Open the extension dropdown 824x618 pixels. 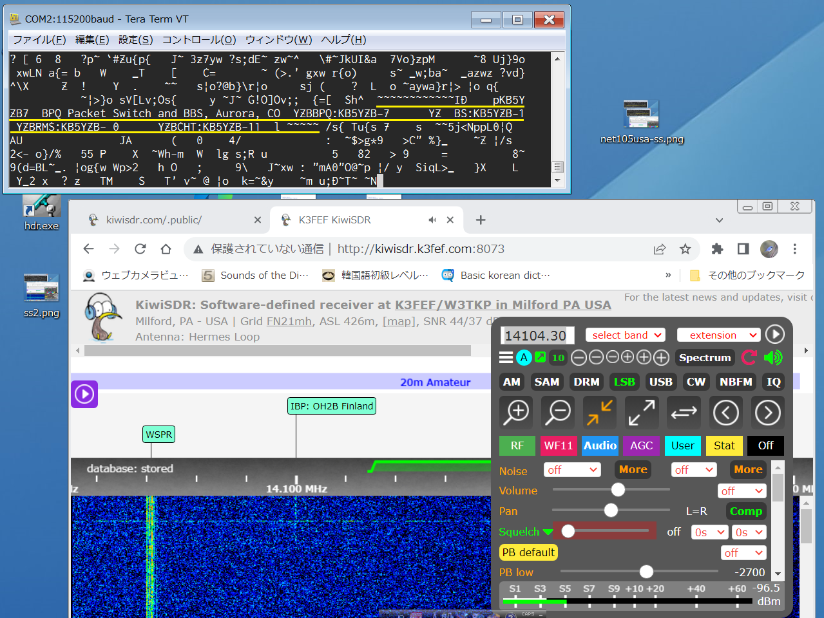(718, 335)
